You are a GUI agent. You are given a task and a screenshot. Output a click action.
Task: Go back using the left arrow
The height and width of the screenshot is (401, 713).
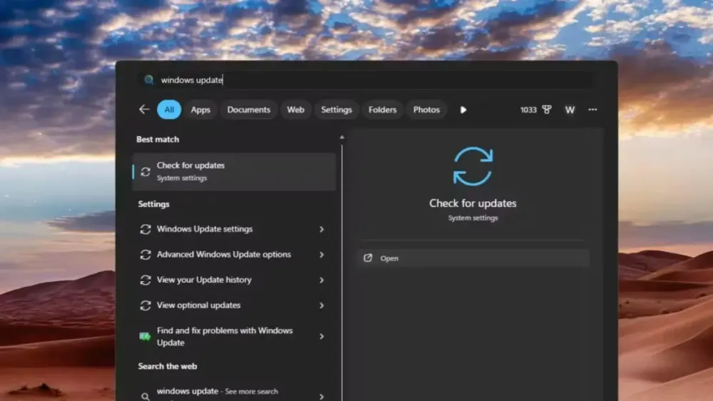pos(144,109)
